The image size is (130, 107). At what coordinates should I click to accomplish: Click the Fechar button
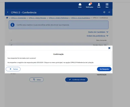pyautogui.click(x=13, y=69)
